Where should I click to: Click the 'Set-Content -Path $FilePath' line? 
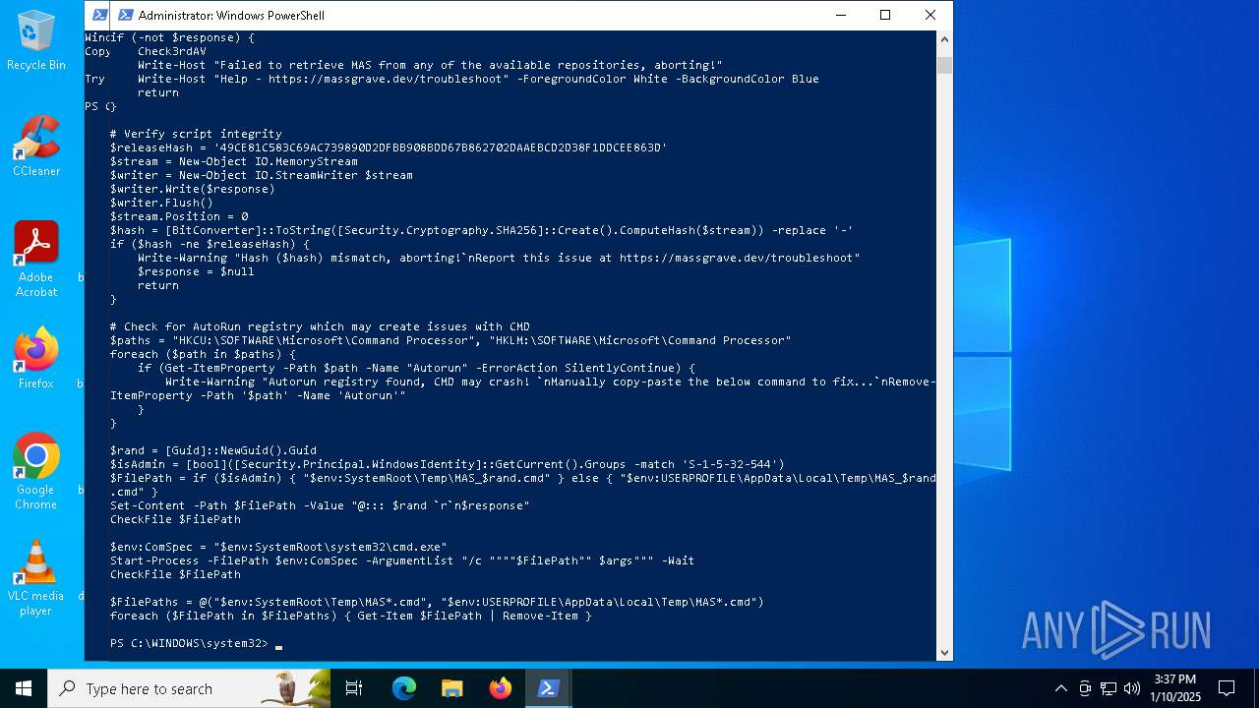[x=320, y=505]
